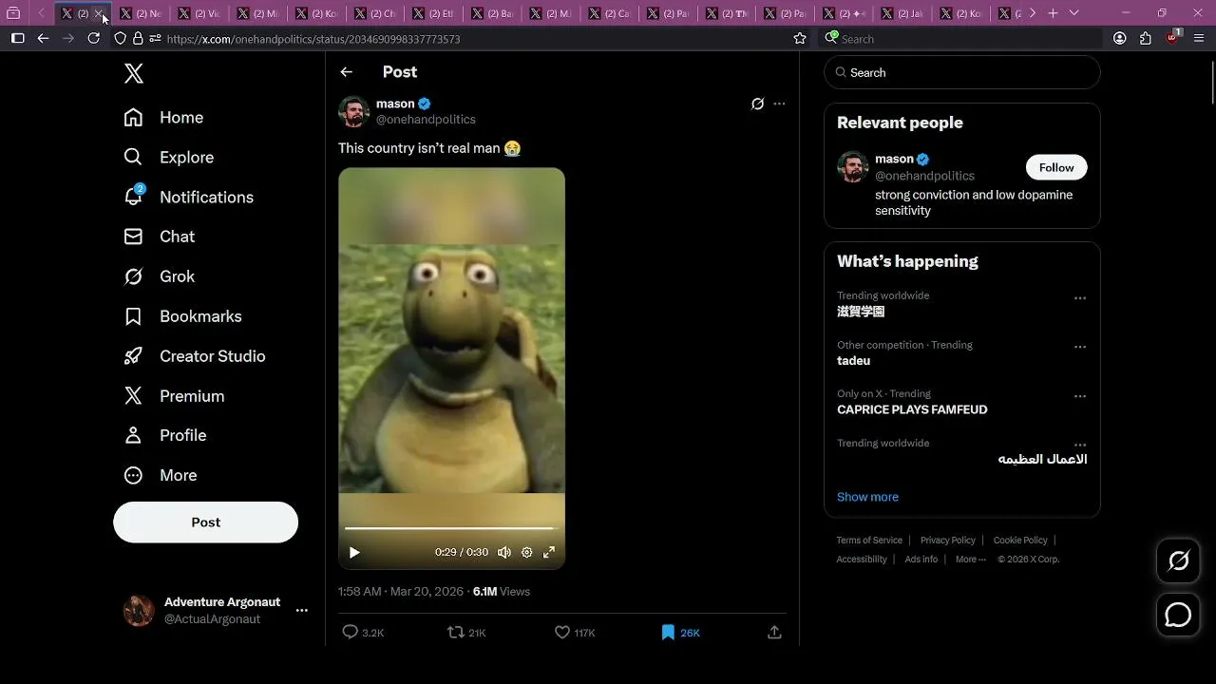Open the browser hamburger menu
This screenshot has width=1216, height=684.
[x=1197, y=38]
